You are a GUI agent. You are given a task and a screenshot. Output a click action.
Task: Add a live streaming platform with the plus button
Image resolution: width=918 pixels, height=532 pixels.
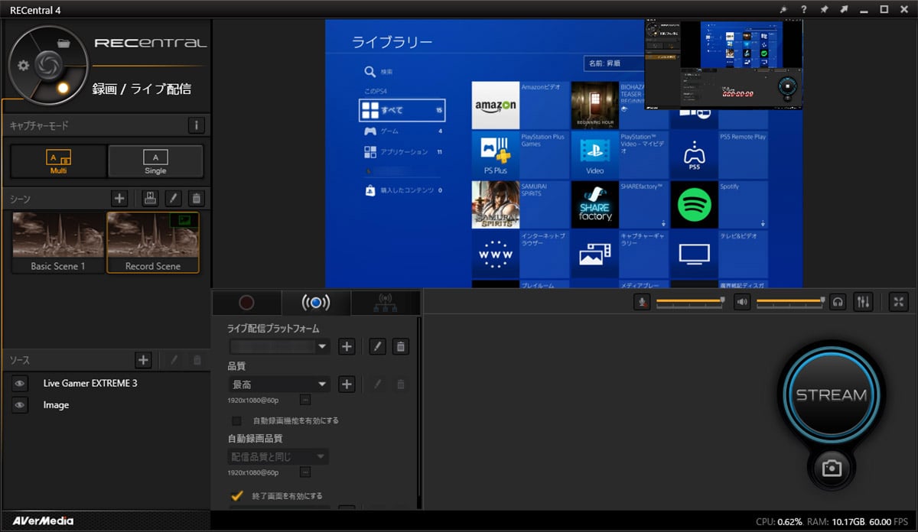347,346
